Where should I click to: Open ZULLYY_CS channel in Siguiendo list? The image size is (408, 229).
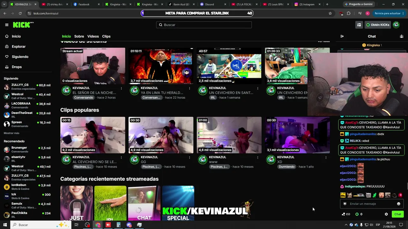click(27, 87)
